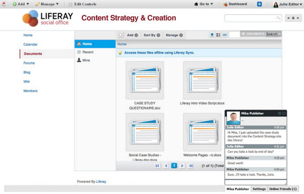Switch to descriptive view in documents toolbar
The image size is (304, 194).
pyautogui.click(x=219, y=35)
